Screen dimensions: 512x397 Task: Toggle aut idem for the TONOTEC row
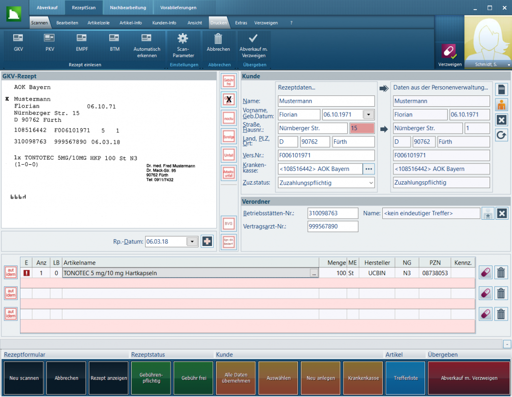[11, 273]
